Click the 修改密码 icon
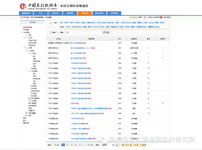This screenshot has height=150, width=202. [153, 18]
